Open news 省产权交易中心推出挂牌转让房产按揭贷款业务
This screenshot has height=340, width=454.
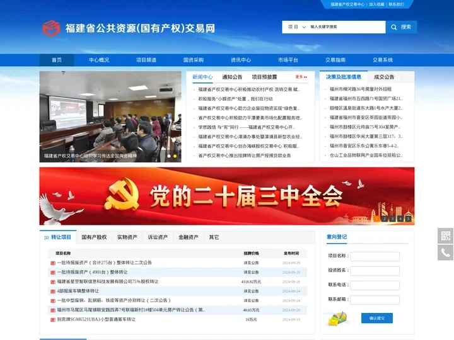click(x=245, y=156)
